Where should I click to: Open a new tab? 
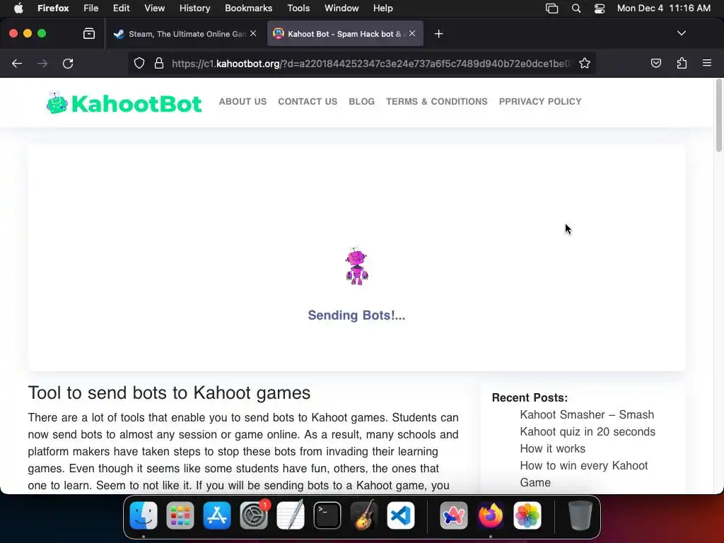(438, 34)
